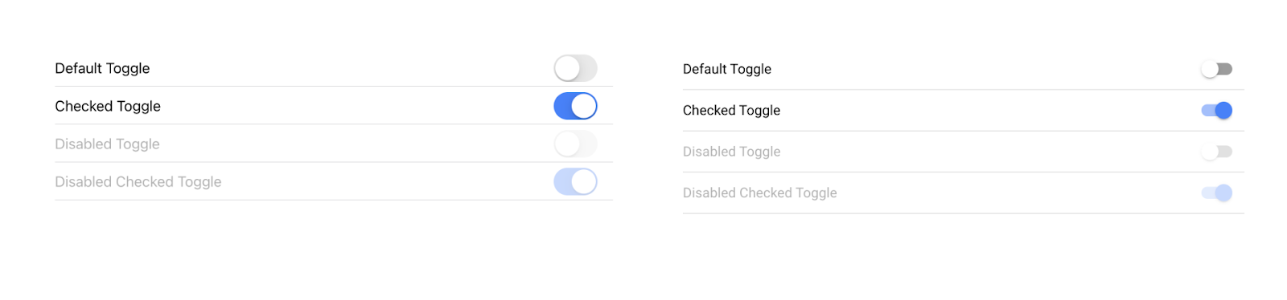Click the Default Toggle label in the Material-style list
Viewport: 1287px width, 300px height.
coord(727,70)
